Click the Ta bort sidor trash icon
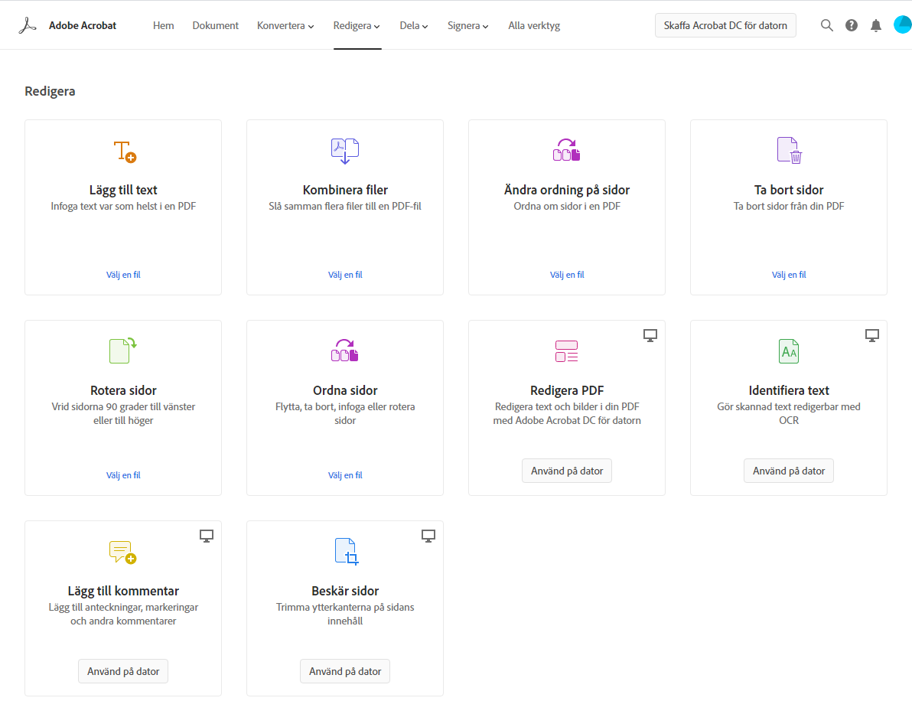 pos(790,151)
